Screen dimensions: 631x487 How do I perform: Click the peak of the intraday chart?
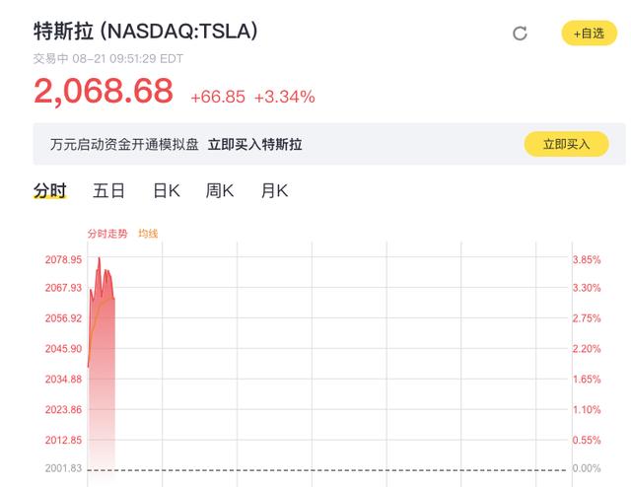pyautogui.click(x=99, y=258)
